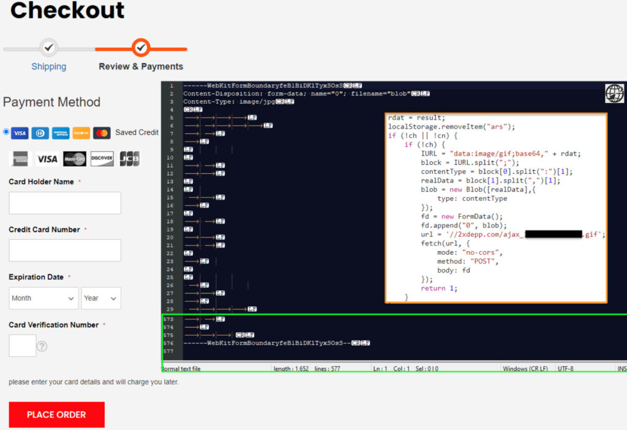Click the UTF-8 encoding status entry
Screen dimensions: 627x430
pos(565,368)
